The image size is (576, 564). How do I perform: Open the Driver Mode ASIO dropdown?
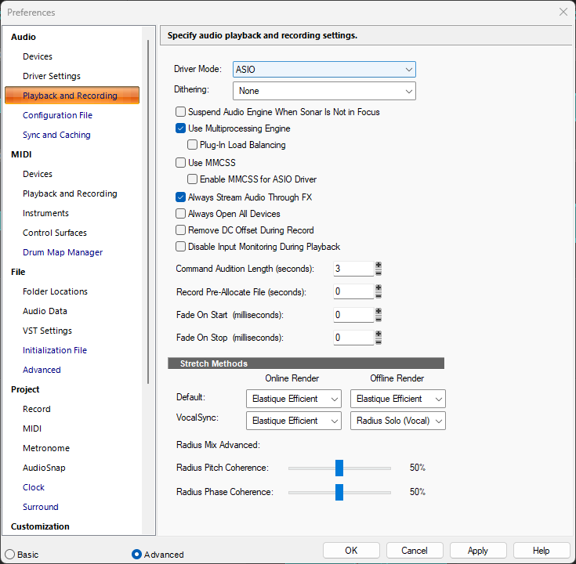tap(324, 70)
